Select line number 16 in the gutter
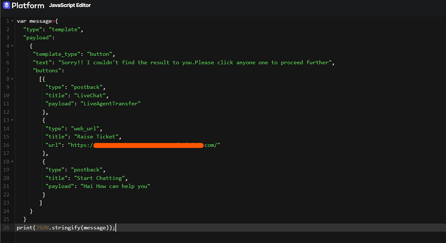Viewport: 446px width, 243px height. coord(6,145)
